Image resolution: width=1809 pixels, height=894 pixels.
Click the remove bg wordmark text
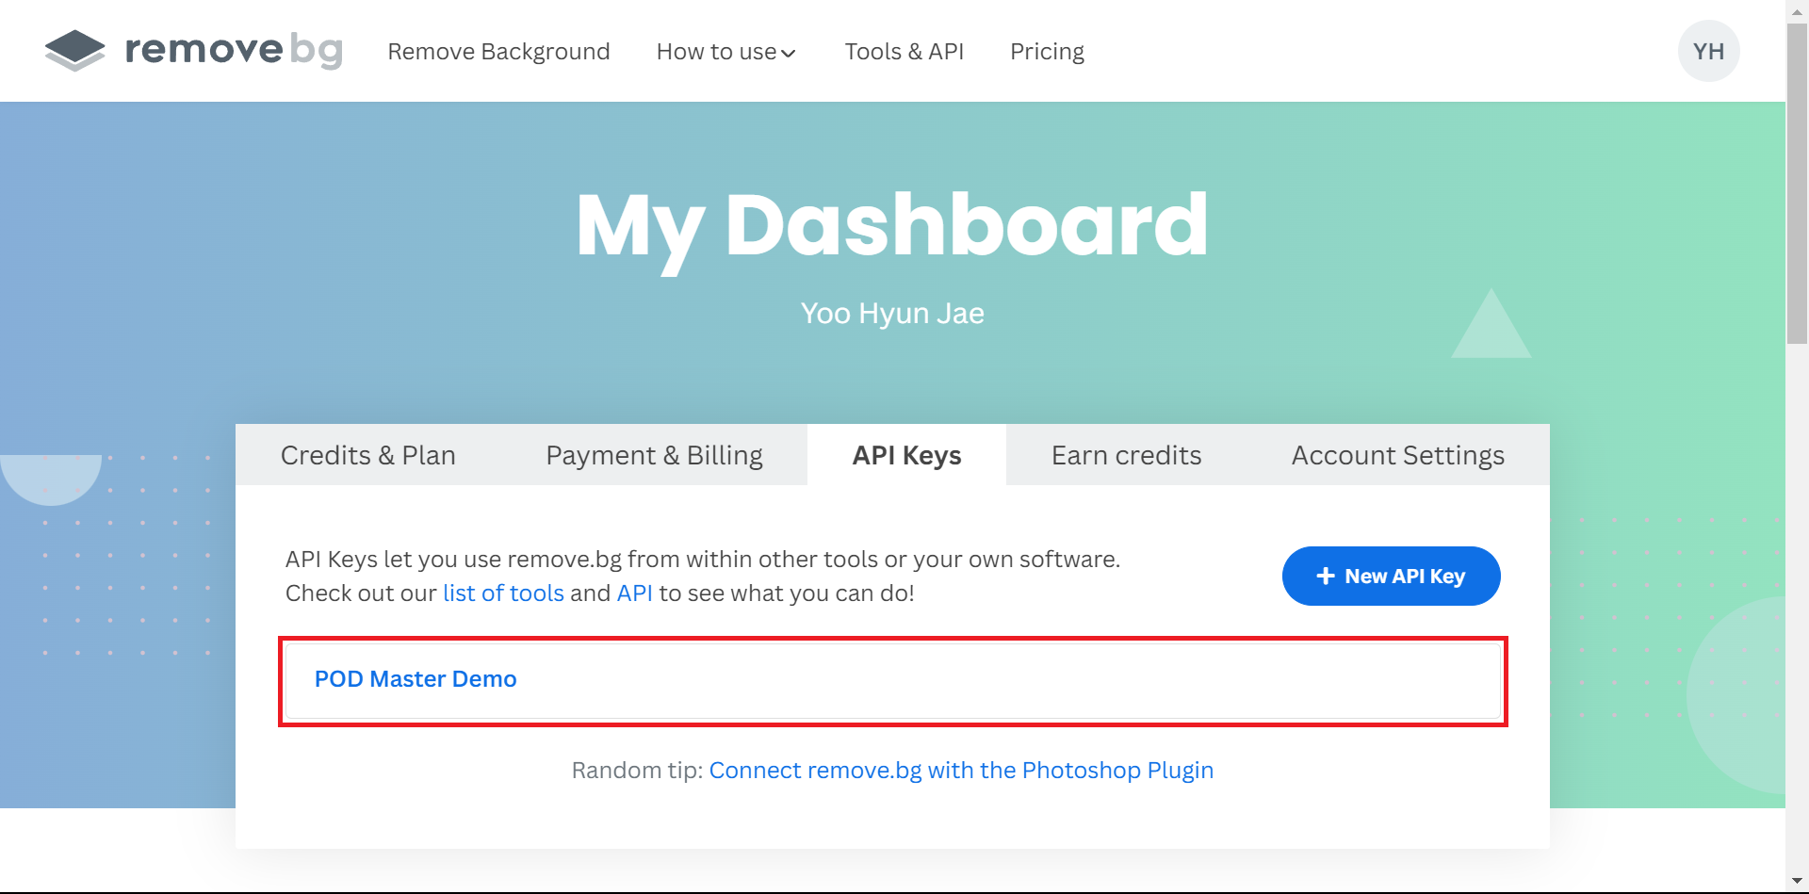(234, 50)
